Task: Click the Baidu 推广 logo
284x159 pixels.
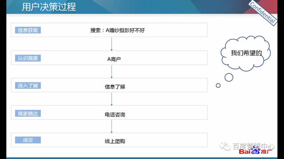Action: (256, 151)
